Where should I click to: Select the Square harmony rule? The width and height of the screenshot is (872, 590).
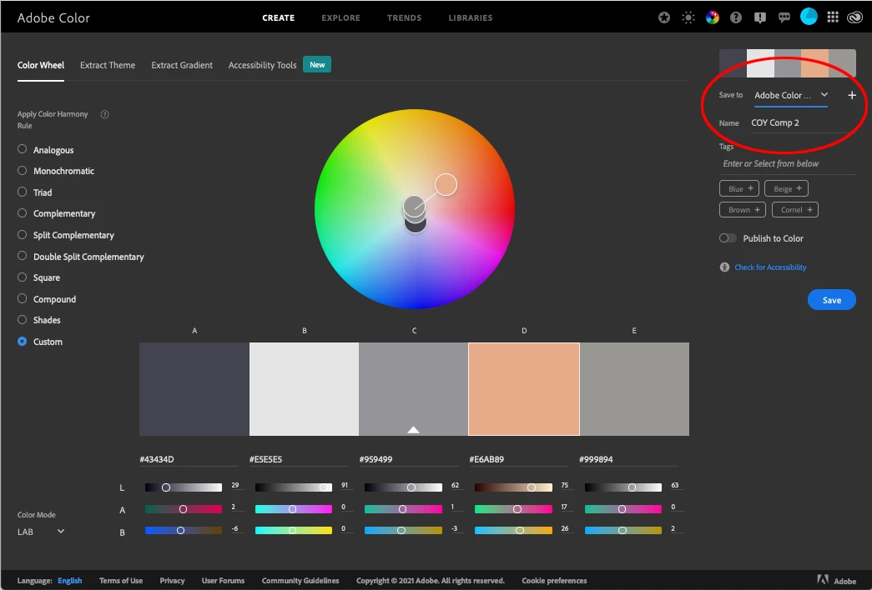coord(39,277)
